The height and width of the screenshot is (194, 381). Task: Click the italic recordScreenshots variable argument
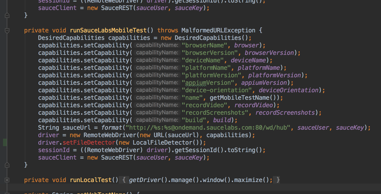click(x=285, y=113)
